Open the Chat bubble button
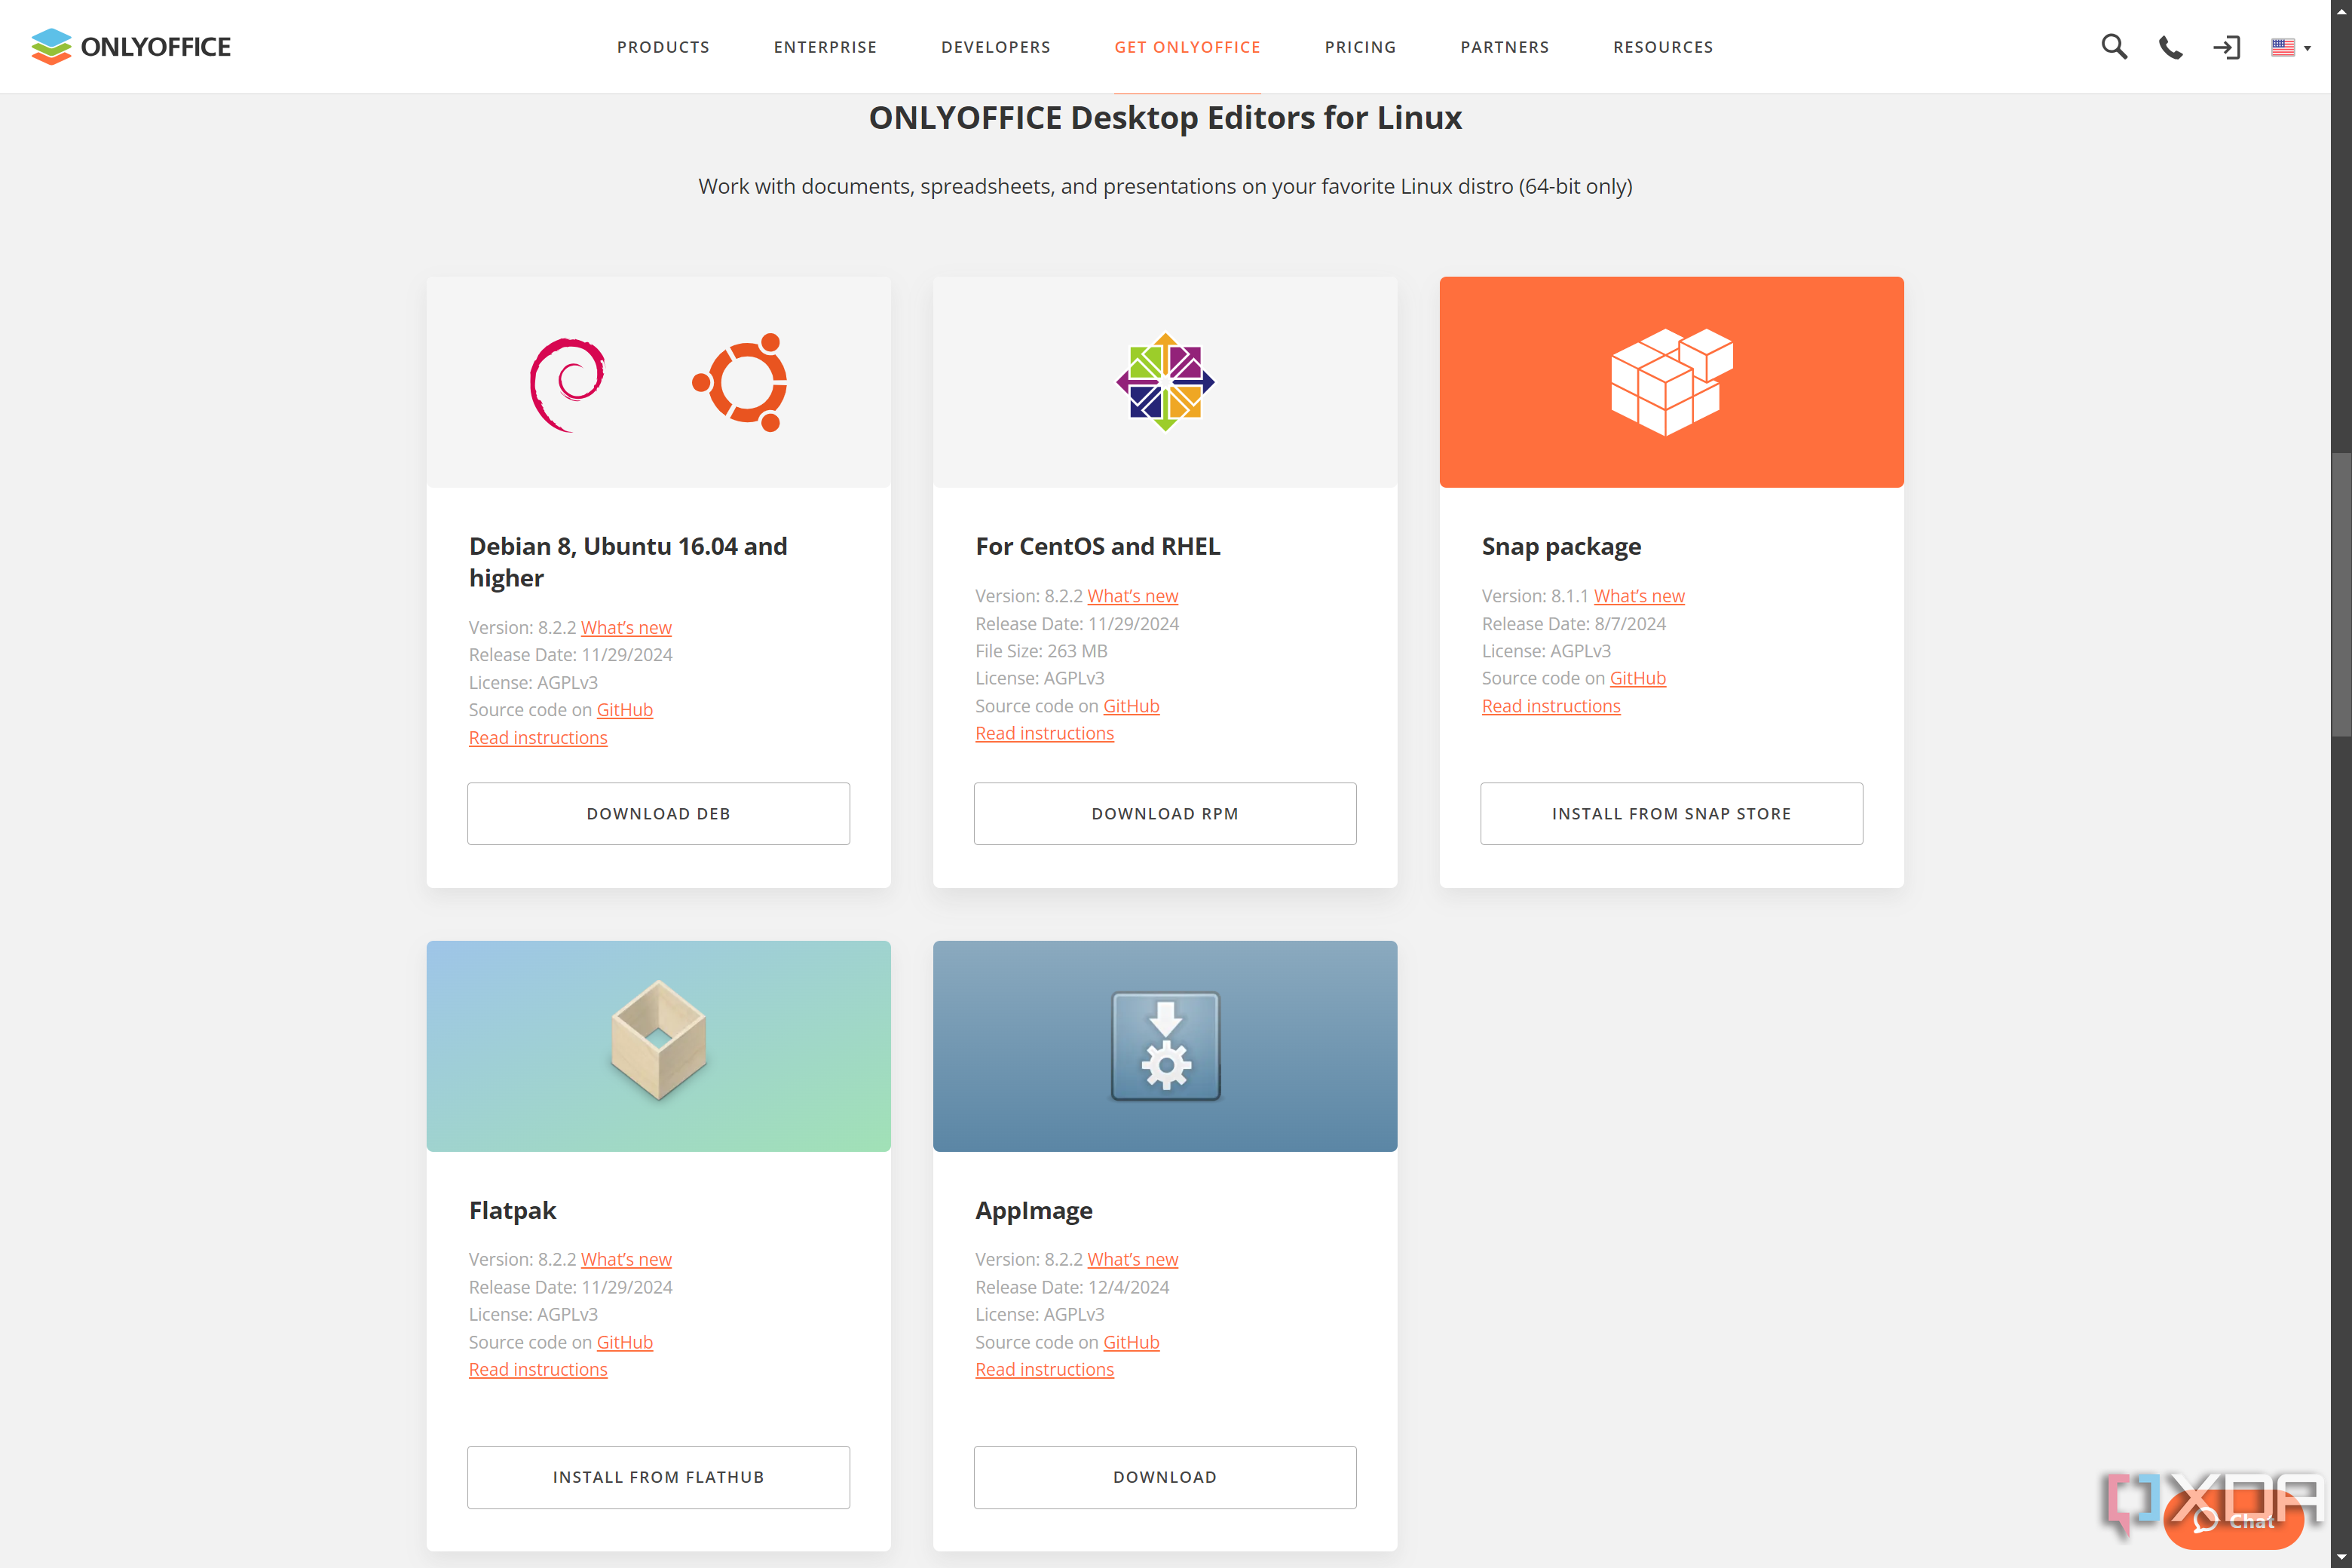2352x1568 pixels. (x=2233, y=1521)
